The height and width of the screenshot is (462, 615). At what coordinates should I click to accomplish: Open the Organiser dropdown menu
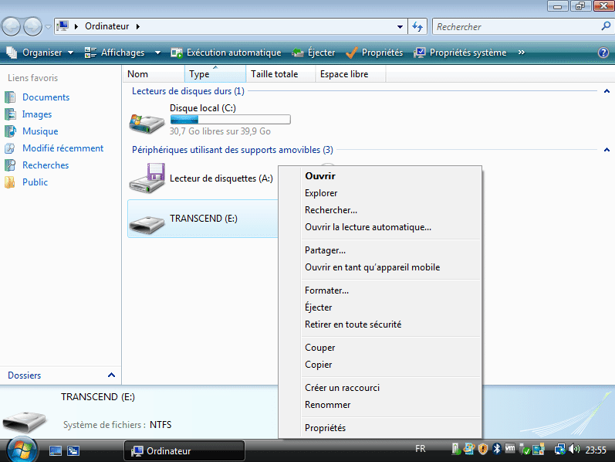pyautogui.click(x=39, y=53)
